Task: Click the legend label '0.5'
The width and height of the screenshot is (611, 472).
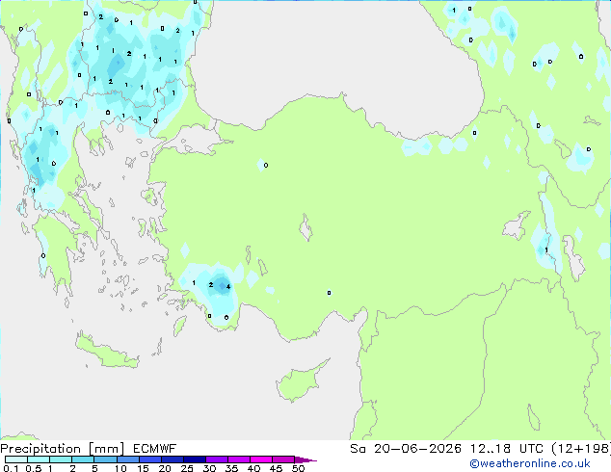Action: [34, 468]
